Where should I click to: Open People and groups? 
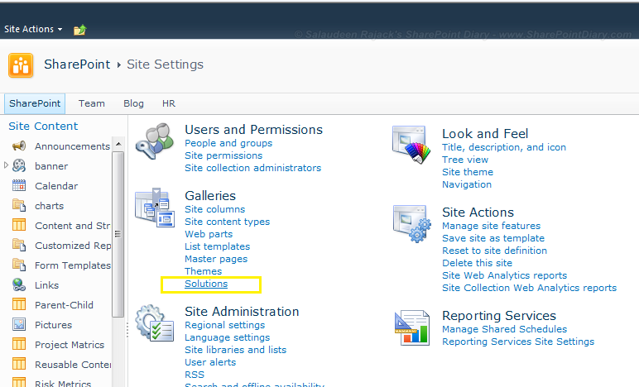tap(228, 143)
